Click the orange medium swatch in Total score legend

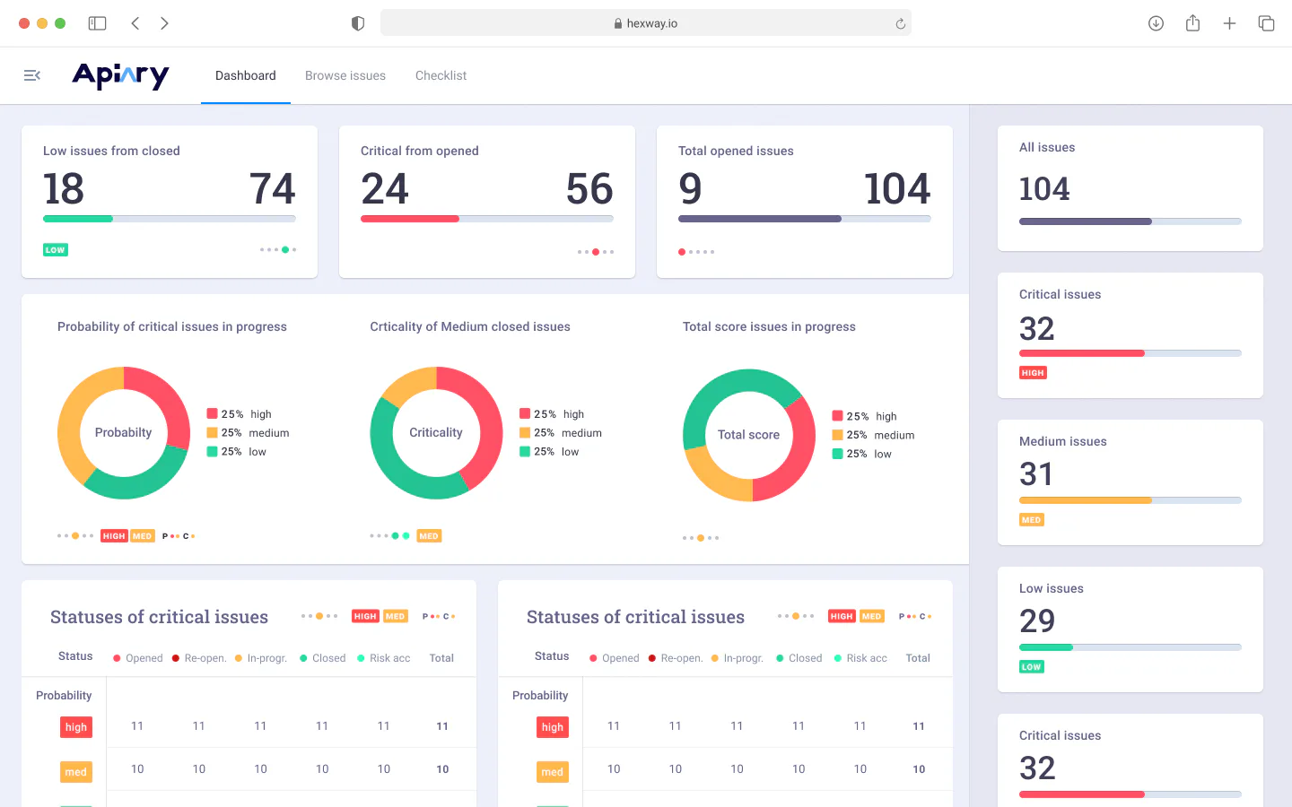(x=837, y=435)
